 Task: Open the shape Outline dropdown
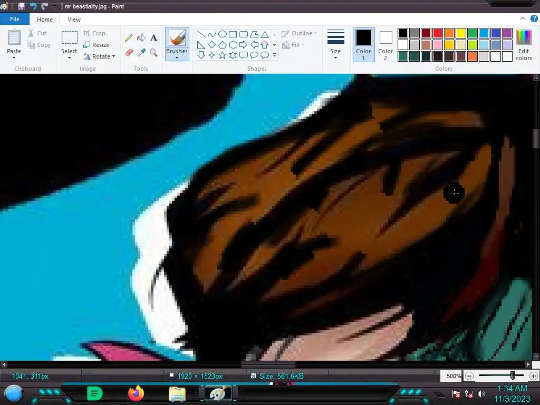[x=300, y=33]
